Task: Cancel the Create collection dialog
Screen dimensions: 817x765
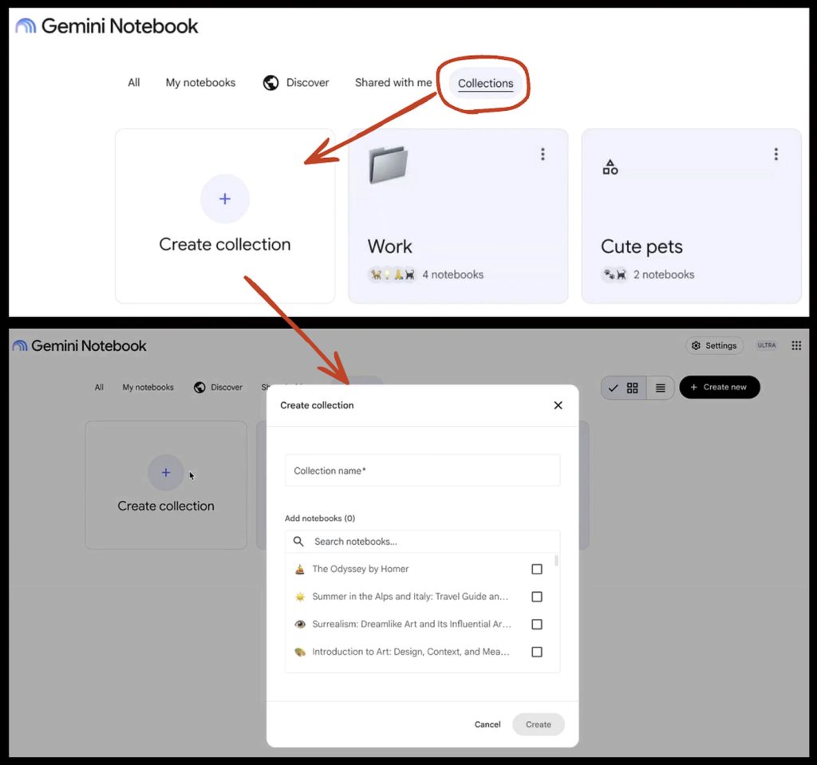Action: point(487,724)
